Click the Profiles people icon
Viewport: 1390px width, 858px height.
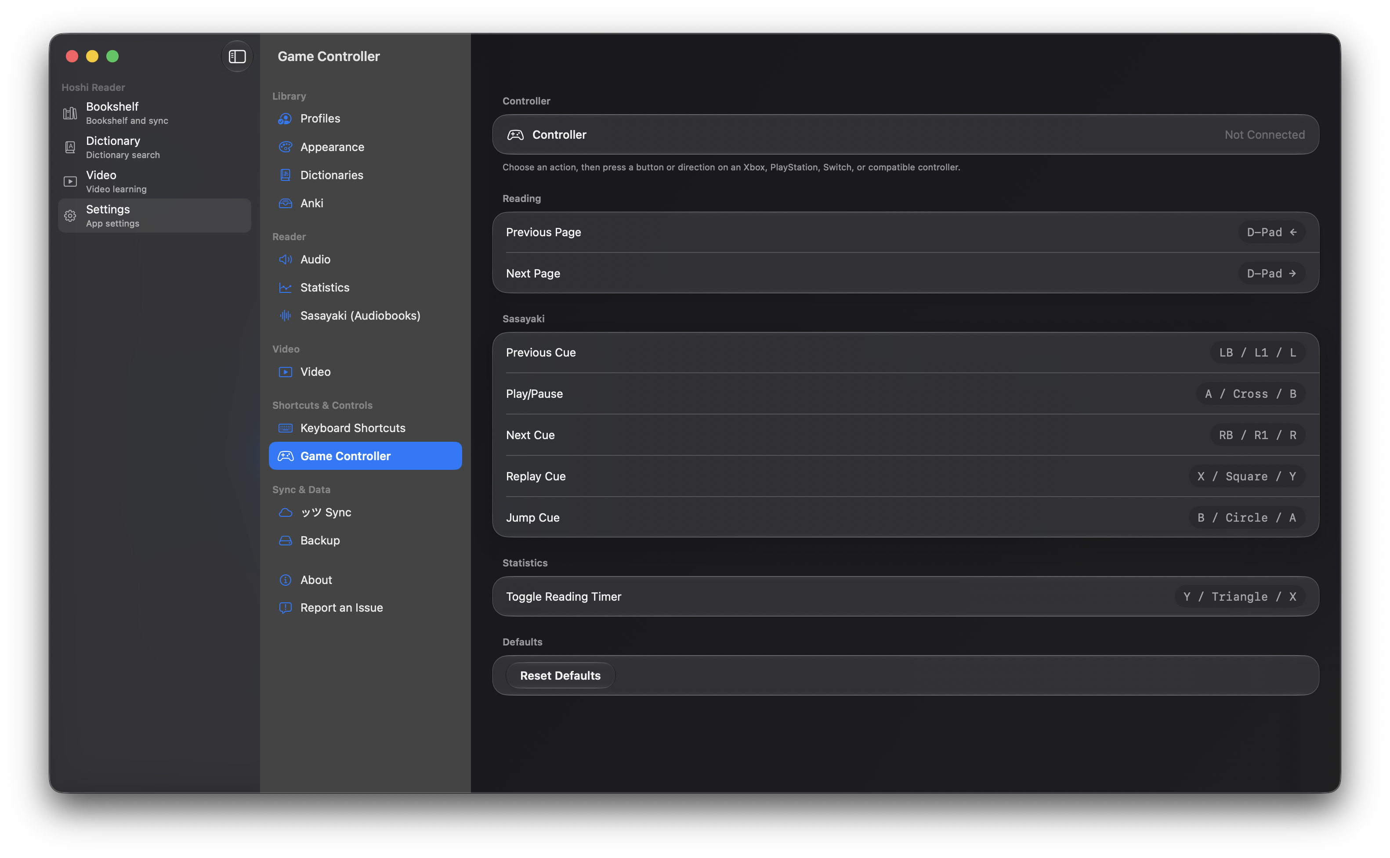[286, 119]
